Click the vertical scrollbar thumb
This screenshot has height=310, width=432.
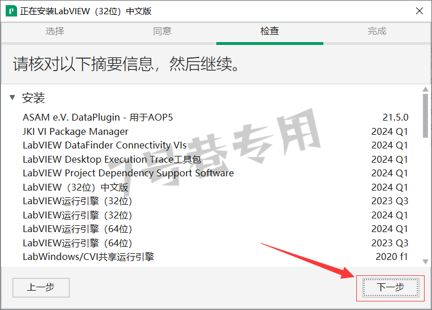[425, 115]
